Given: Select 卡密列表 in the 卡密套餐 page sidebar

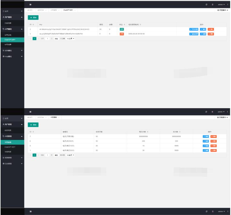Looking at the screenshot, I should (8, 152).
